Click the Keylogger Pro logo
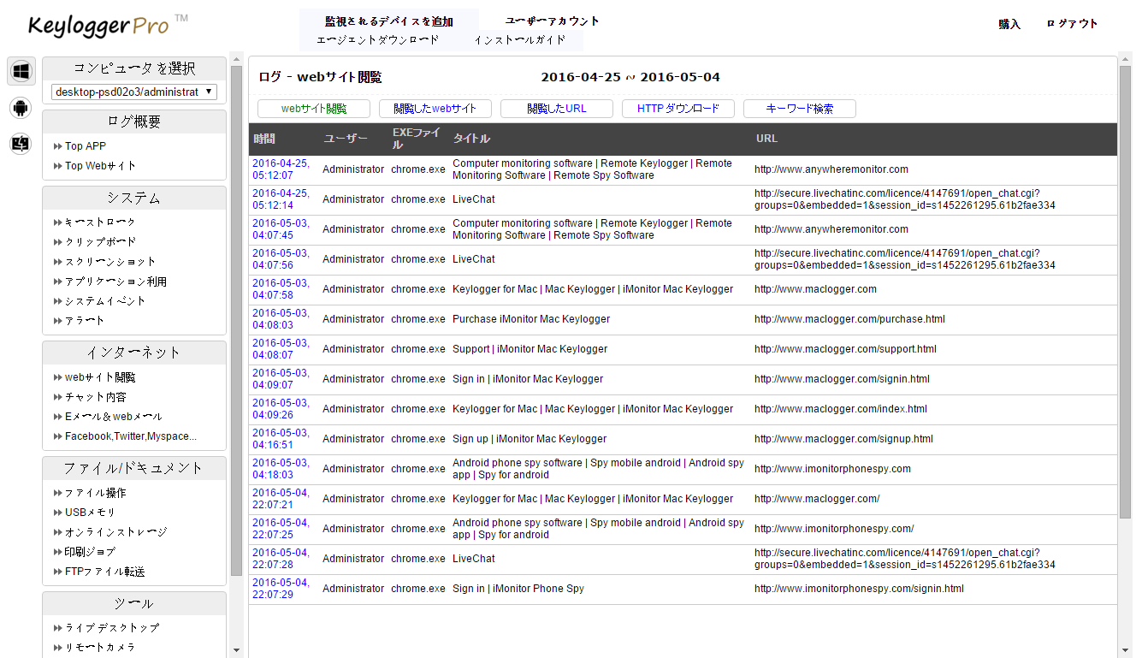Viewport: 1136px width, 658px height. [x=109, y=25]
